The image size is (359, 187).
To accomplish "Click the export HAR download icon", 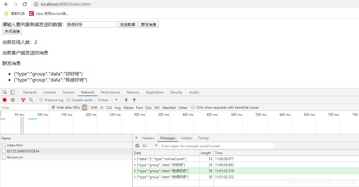I will point(134,100).
